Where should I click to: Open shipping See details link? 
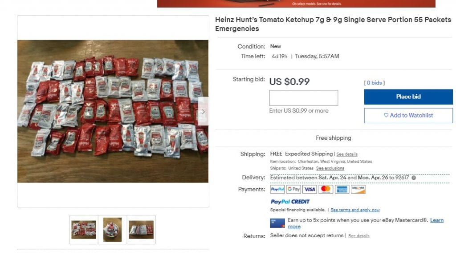coord(347,154)
